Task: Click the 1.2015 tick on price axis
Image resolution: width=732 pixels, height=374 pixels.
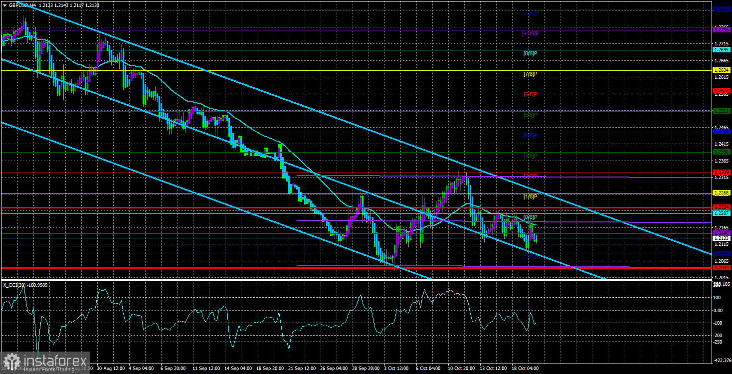Action: pos(721,277)
